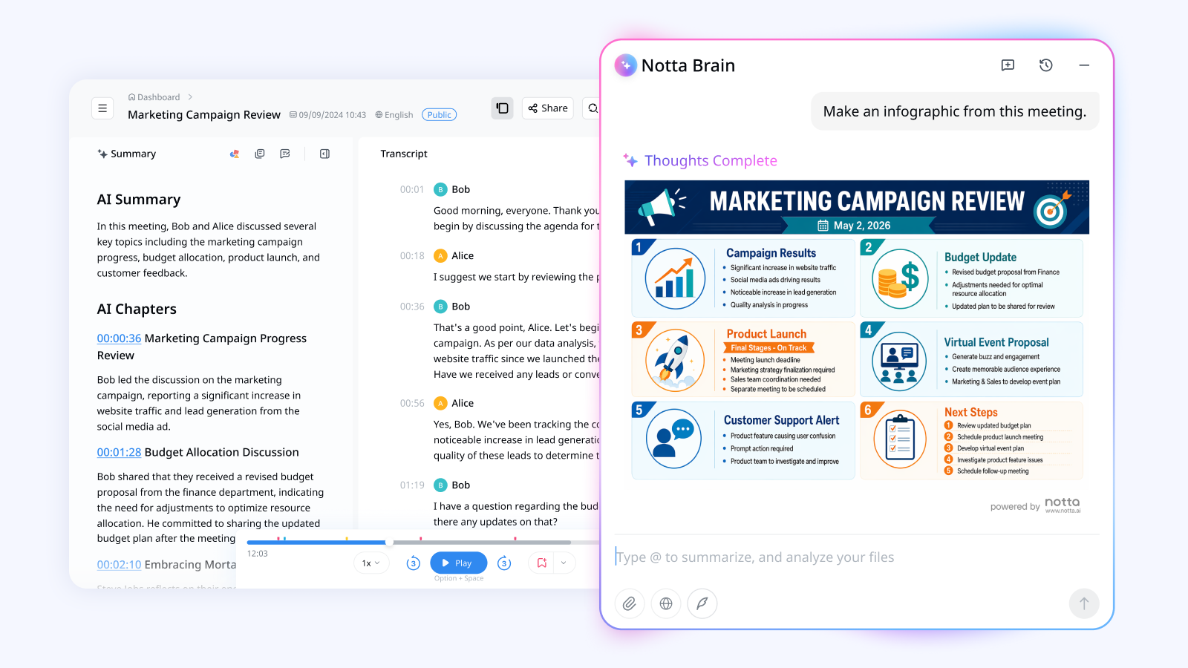Image resolution: width=1188 pixels, height=668 pixels.
Task: Copy the summary with the copy icon
Action: click(x=260, y=154)
